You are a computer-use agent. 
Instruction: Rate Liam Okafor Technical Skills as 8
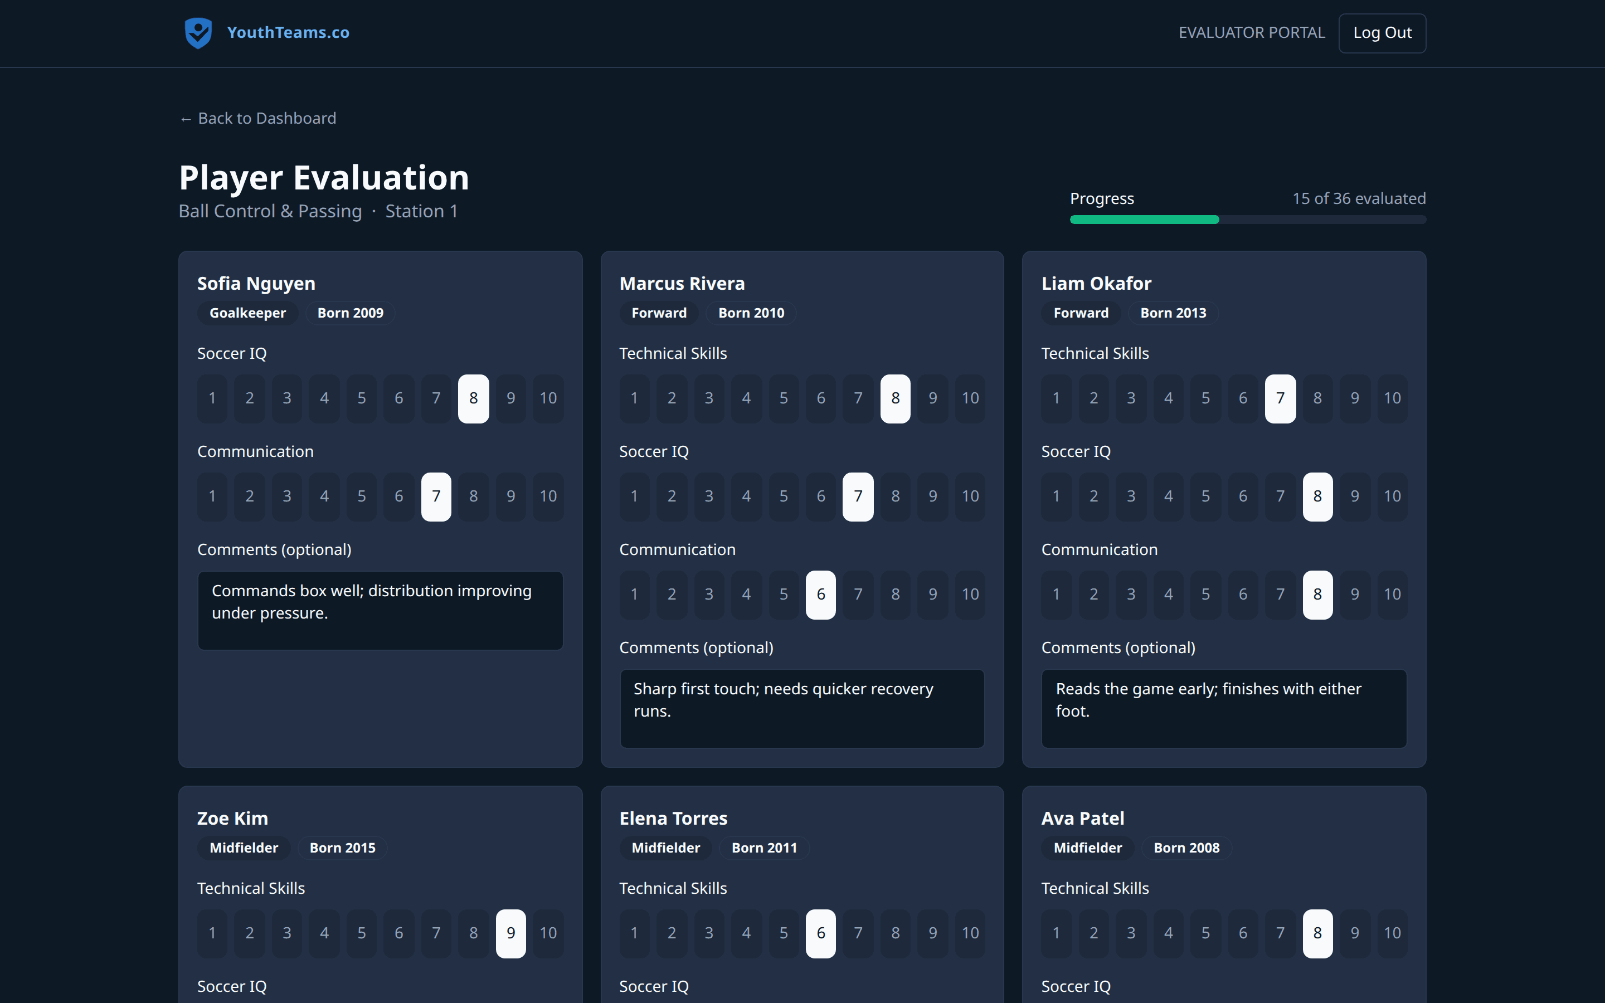click(x=1317, y=398)
